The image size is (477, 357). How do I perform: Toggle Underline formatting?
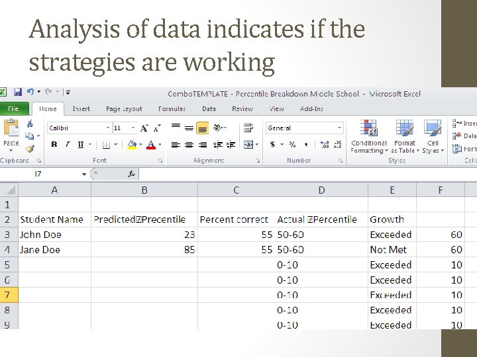click(x=81, y=145)
